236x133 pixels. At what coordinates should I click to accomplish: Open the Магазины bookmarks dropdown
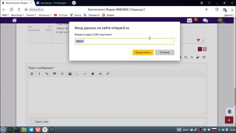[x=45, y=15]
